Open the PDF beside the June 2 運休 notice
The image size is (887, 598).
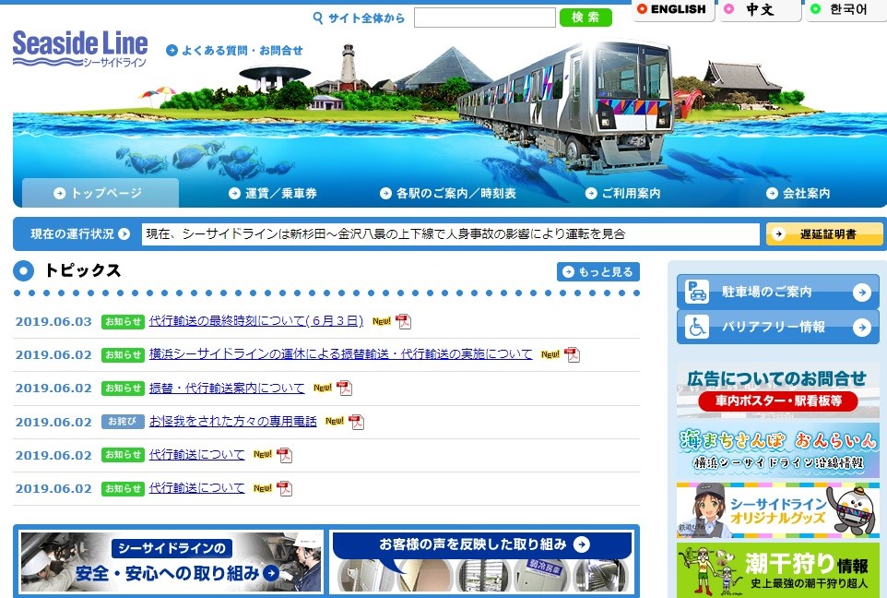pos(572,354)
